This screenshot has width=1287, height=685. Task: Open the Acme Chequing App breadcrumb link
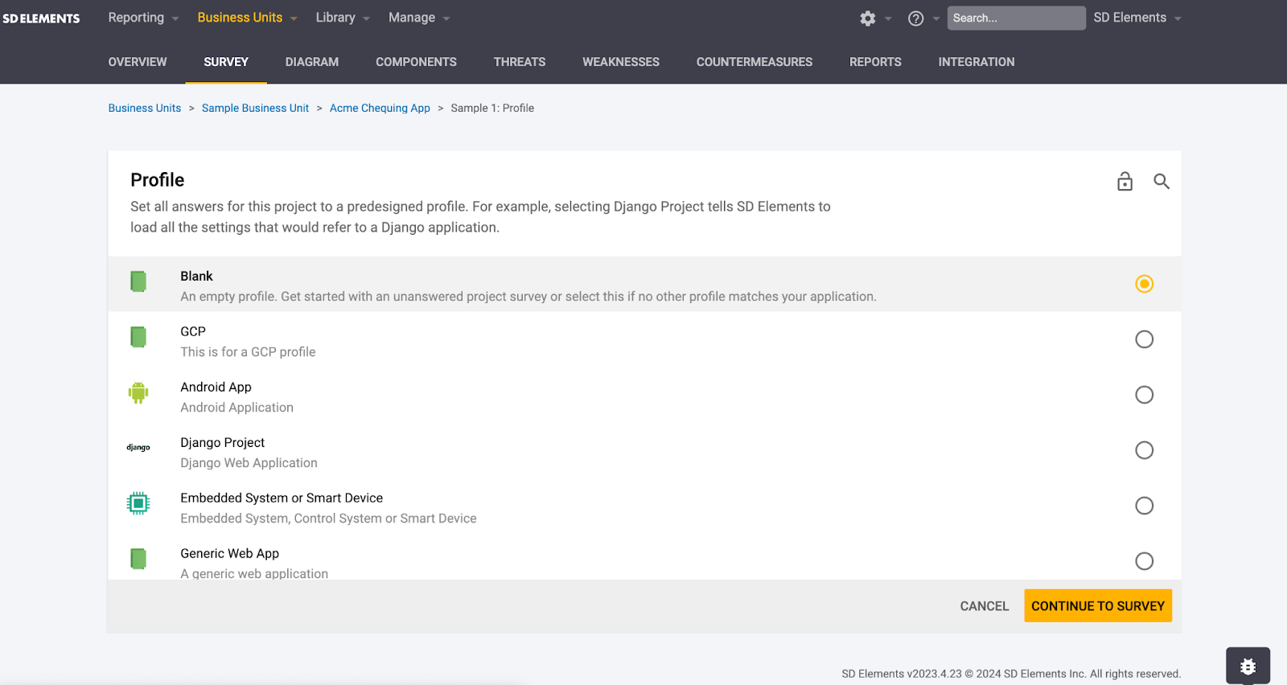380,108
